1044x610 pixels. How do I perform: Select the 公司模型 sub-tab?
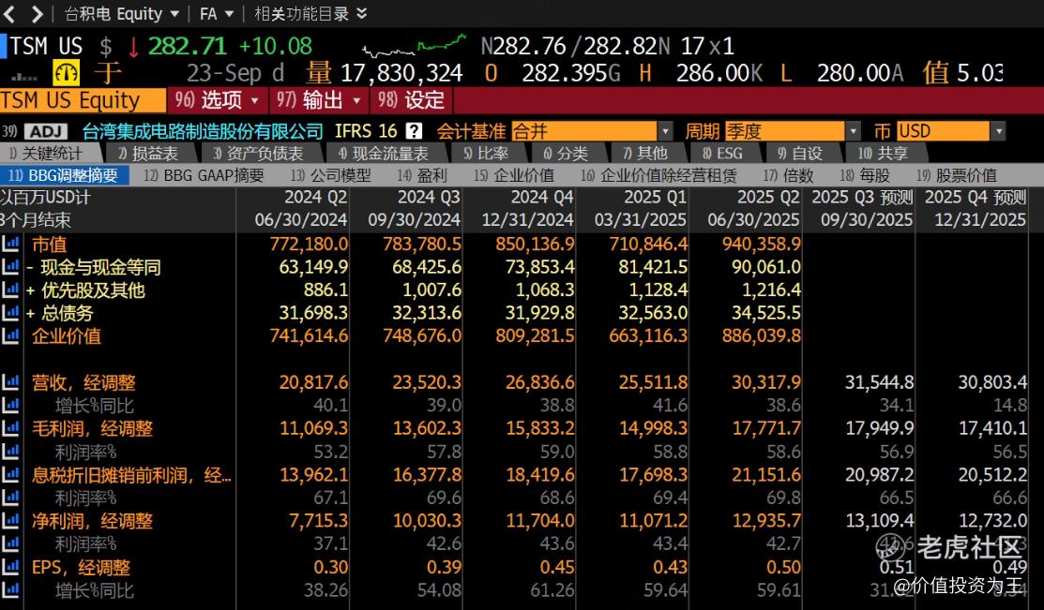(x=331, y=175)
